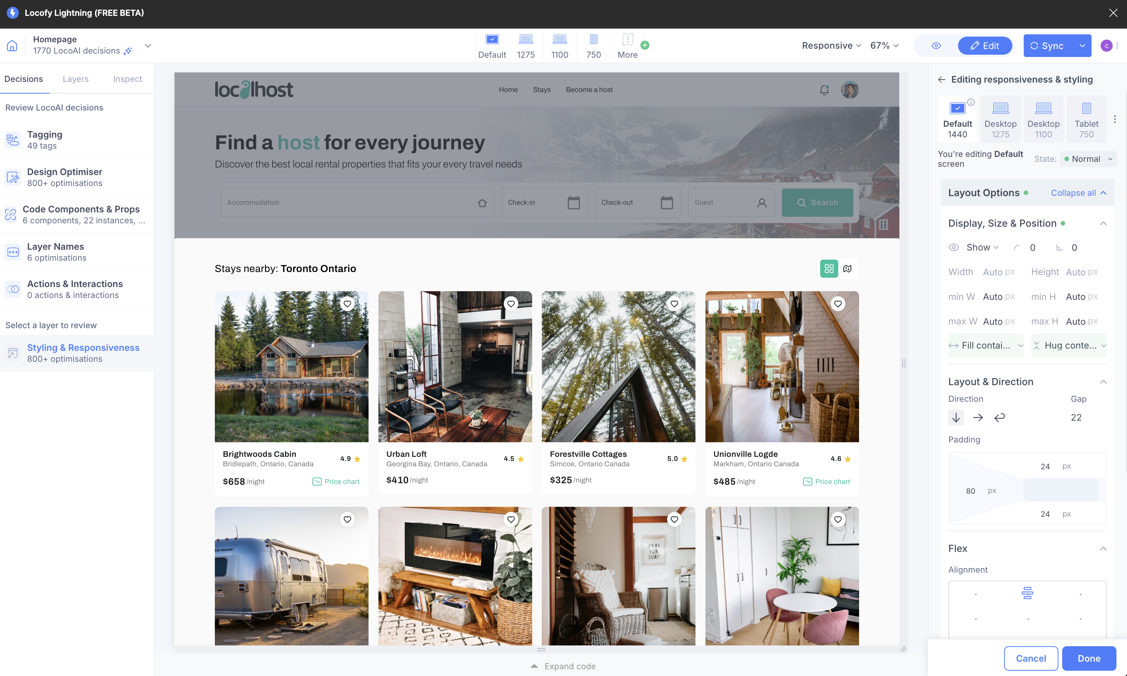Select grid view toggle in preview

829,269
